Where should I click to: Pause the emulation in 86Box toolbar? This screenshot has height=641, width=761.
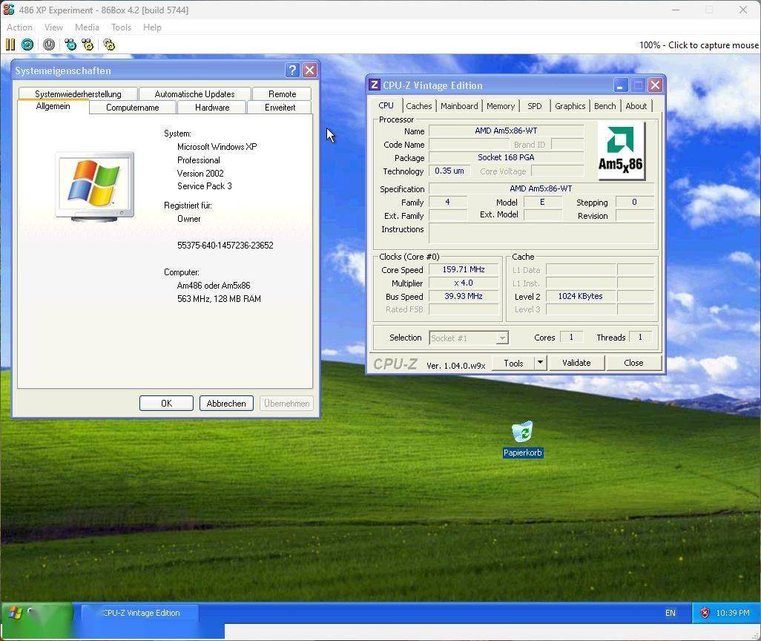[x=10, y=45]
